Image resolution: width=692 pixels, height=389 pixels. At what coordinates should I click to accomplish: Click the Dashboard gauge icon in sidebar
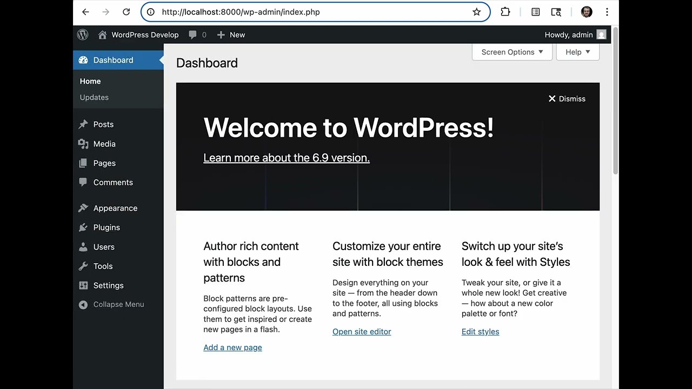tap(83, 60)
